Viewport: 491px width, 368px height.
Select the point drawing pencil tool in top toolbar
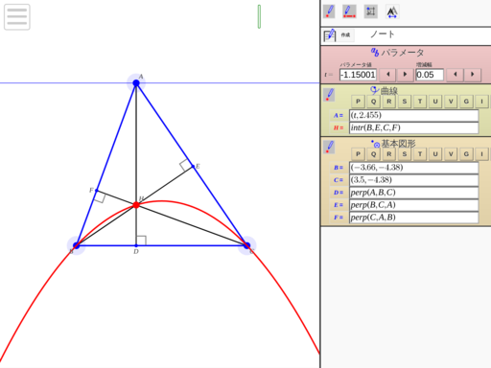[x=329, y=11]
